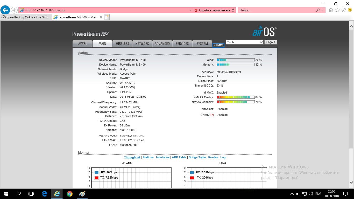
Task: Select AP MAC value F0:9F:C2:BE:70:40
Action: pyautogui.click(x=229, y=72)
